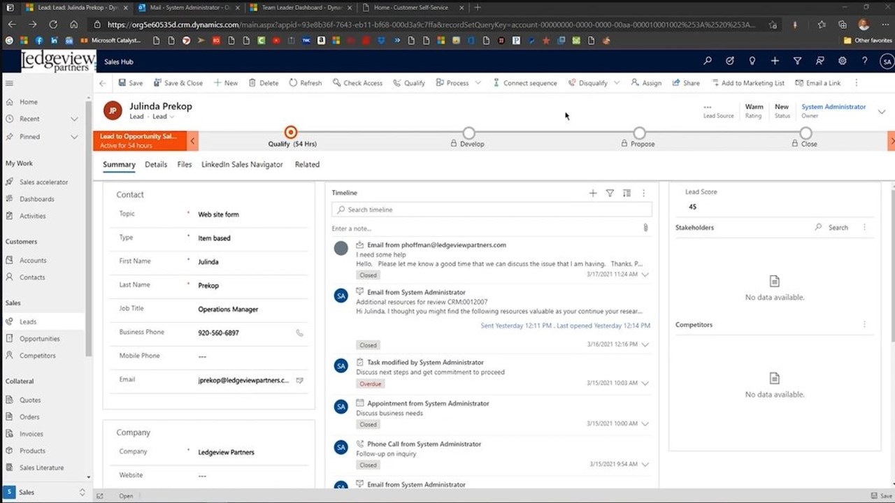Expand the header fields chevron by Owner
895x503 pixels.
tap(882, 111)
